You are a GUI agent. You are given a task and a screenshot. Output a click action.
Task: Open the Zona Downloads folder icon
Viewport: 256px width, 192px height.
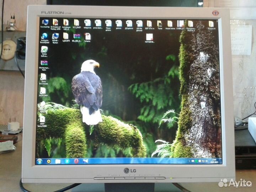point(43,77)
